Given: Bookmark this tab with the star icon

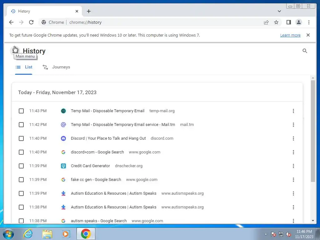Looking at the screenshot, I should coord(276,22).
